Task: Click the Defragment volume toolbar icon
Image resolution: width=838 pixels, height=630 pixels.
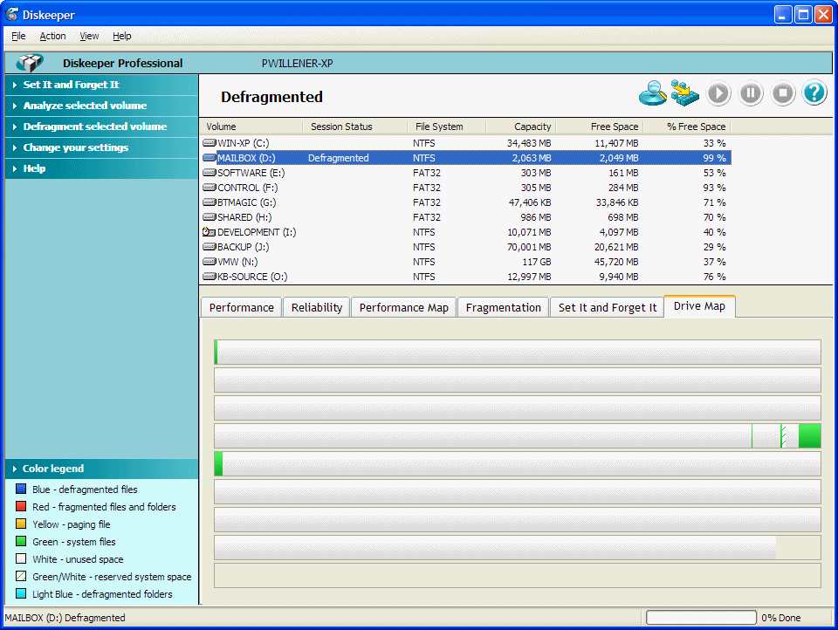Action: pyautogui.click(x=684, y=93)
